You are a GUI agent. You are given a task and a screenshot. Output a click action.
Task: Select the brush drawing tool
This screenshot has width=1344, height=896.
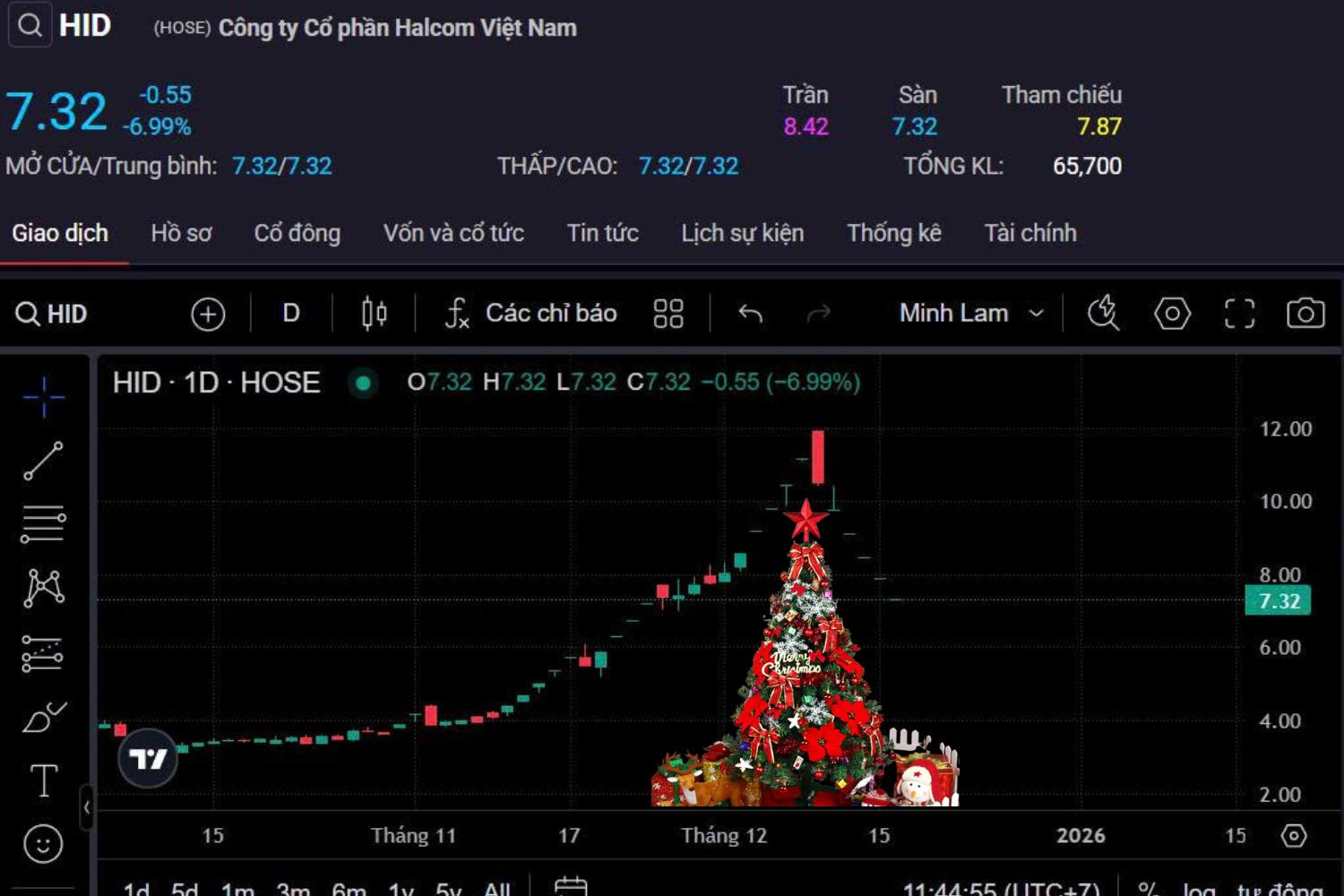pos(43,718)
